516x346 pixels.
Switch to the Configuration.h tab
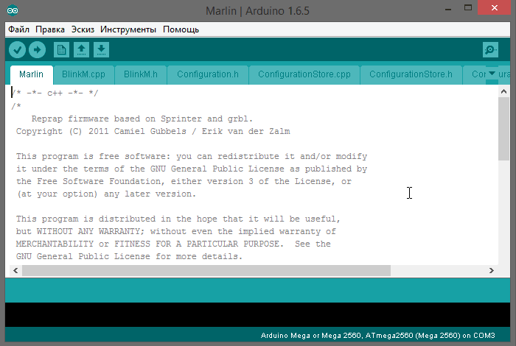[208, 74]
